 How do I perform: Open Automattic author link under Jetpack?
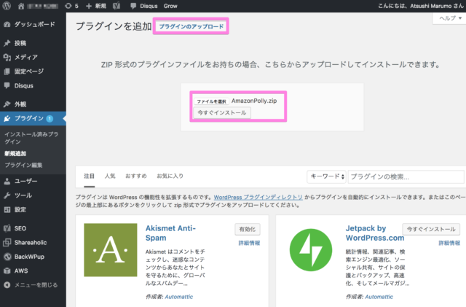(379, 297)
